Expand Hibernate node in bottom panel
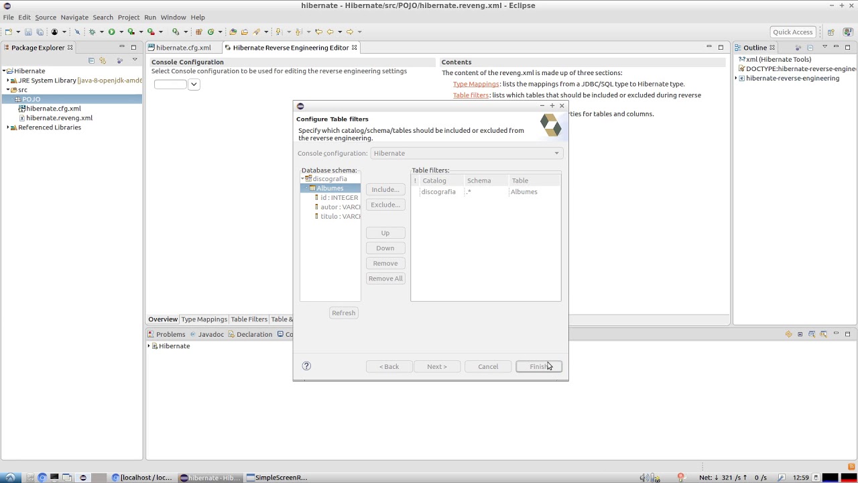The height and width of the screenshot is (483, 858). (x=149, y=346)
